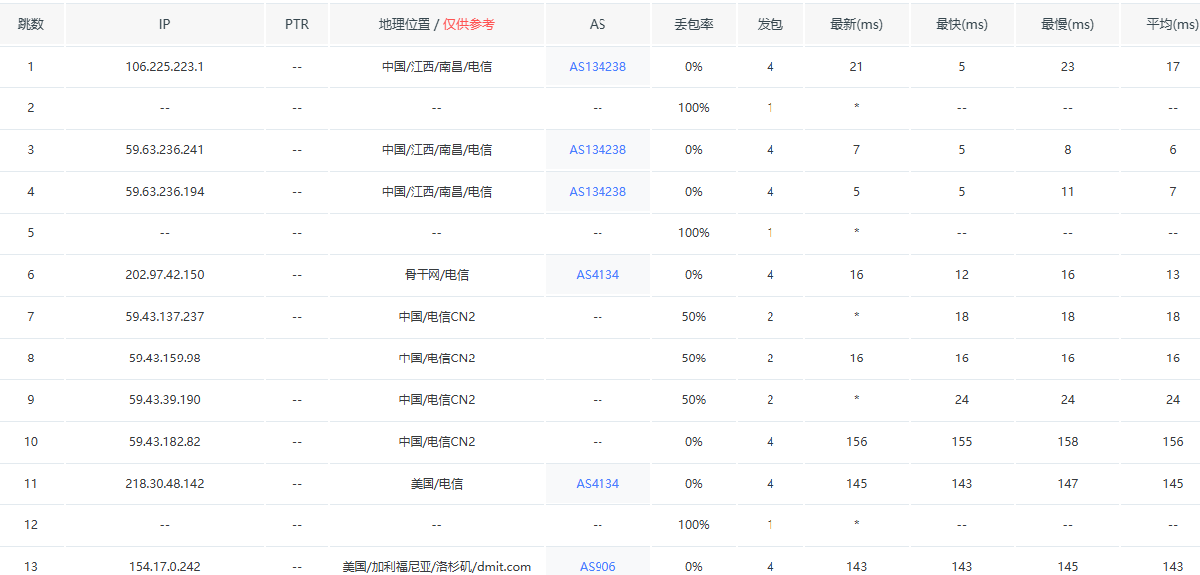
Task: Click 中国/江西/南昌/电信 in hop 1 row
Action: pos(437,67)
